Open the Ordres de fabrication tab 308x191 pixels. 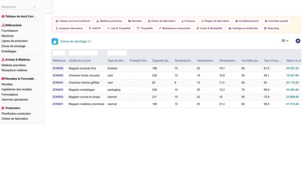point(162,21)
